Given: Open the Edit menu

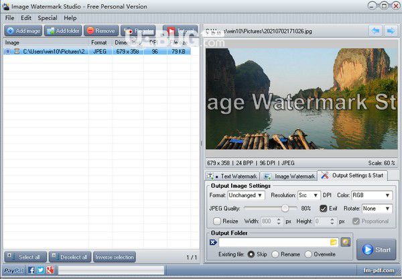Looking at the screenshot, I should click(26, 18).
